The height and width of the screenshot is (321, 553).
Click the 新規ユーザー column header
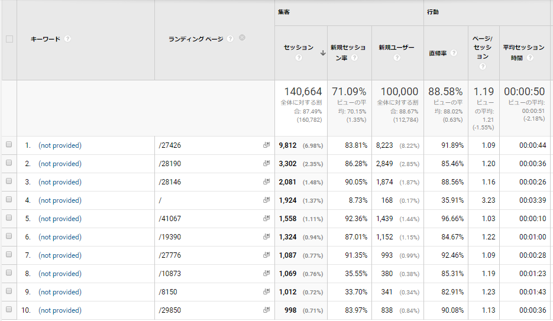(x=396, y=47)
